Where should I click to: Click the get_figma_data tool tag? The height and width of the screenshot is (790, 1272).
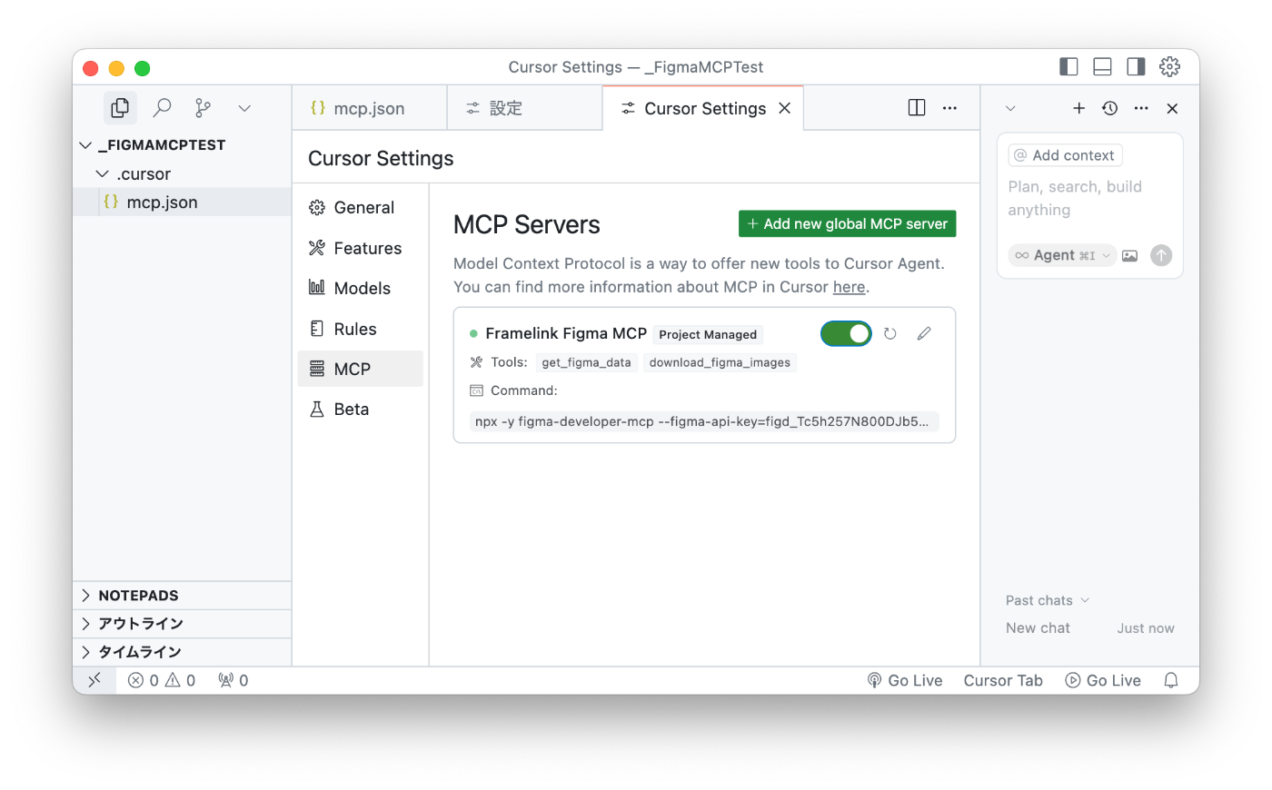586,362
